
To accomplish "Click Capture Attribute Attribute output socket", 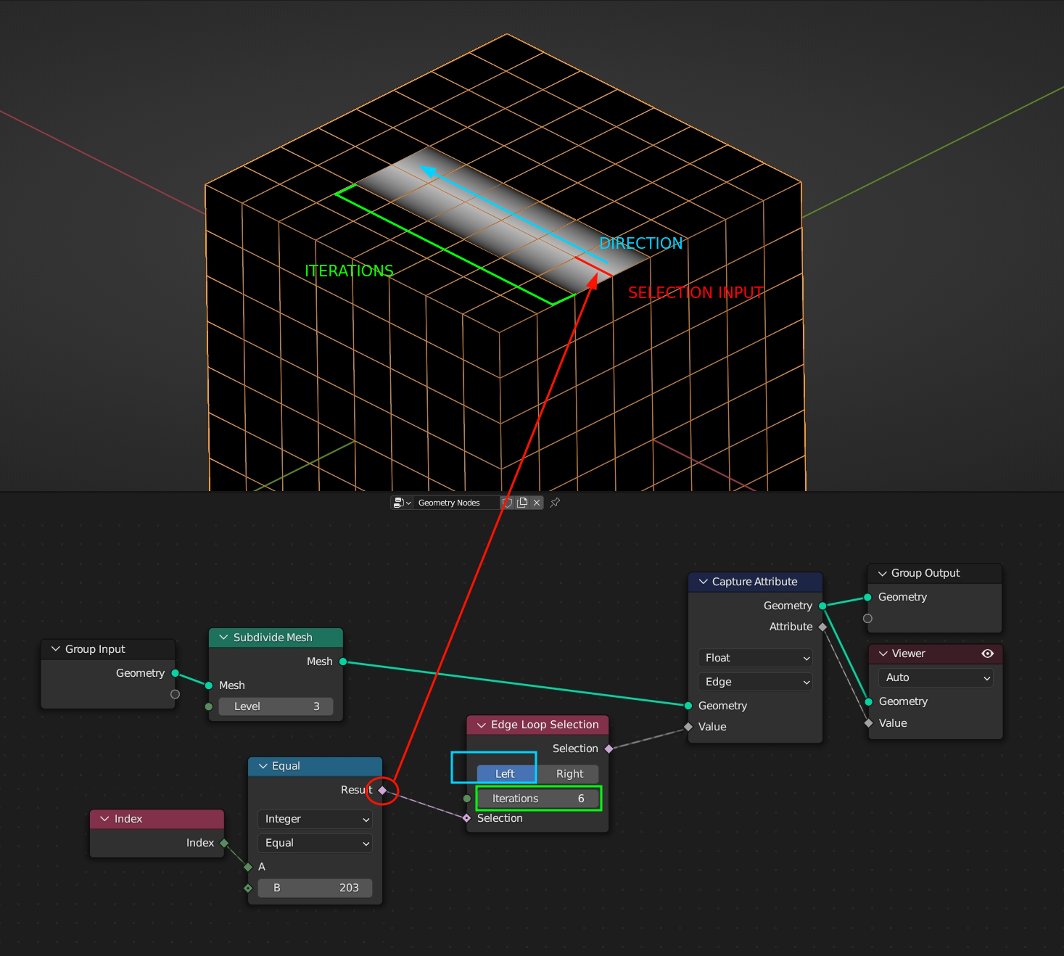I will click(x=822, y=627).
